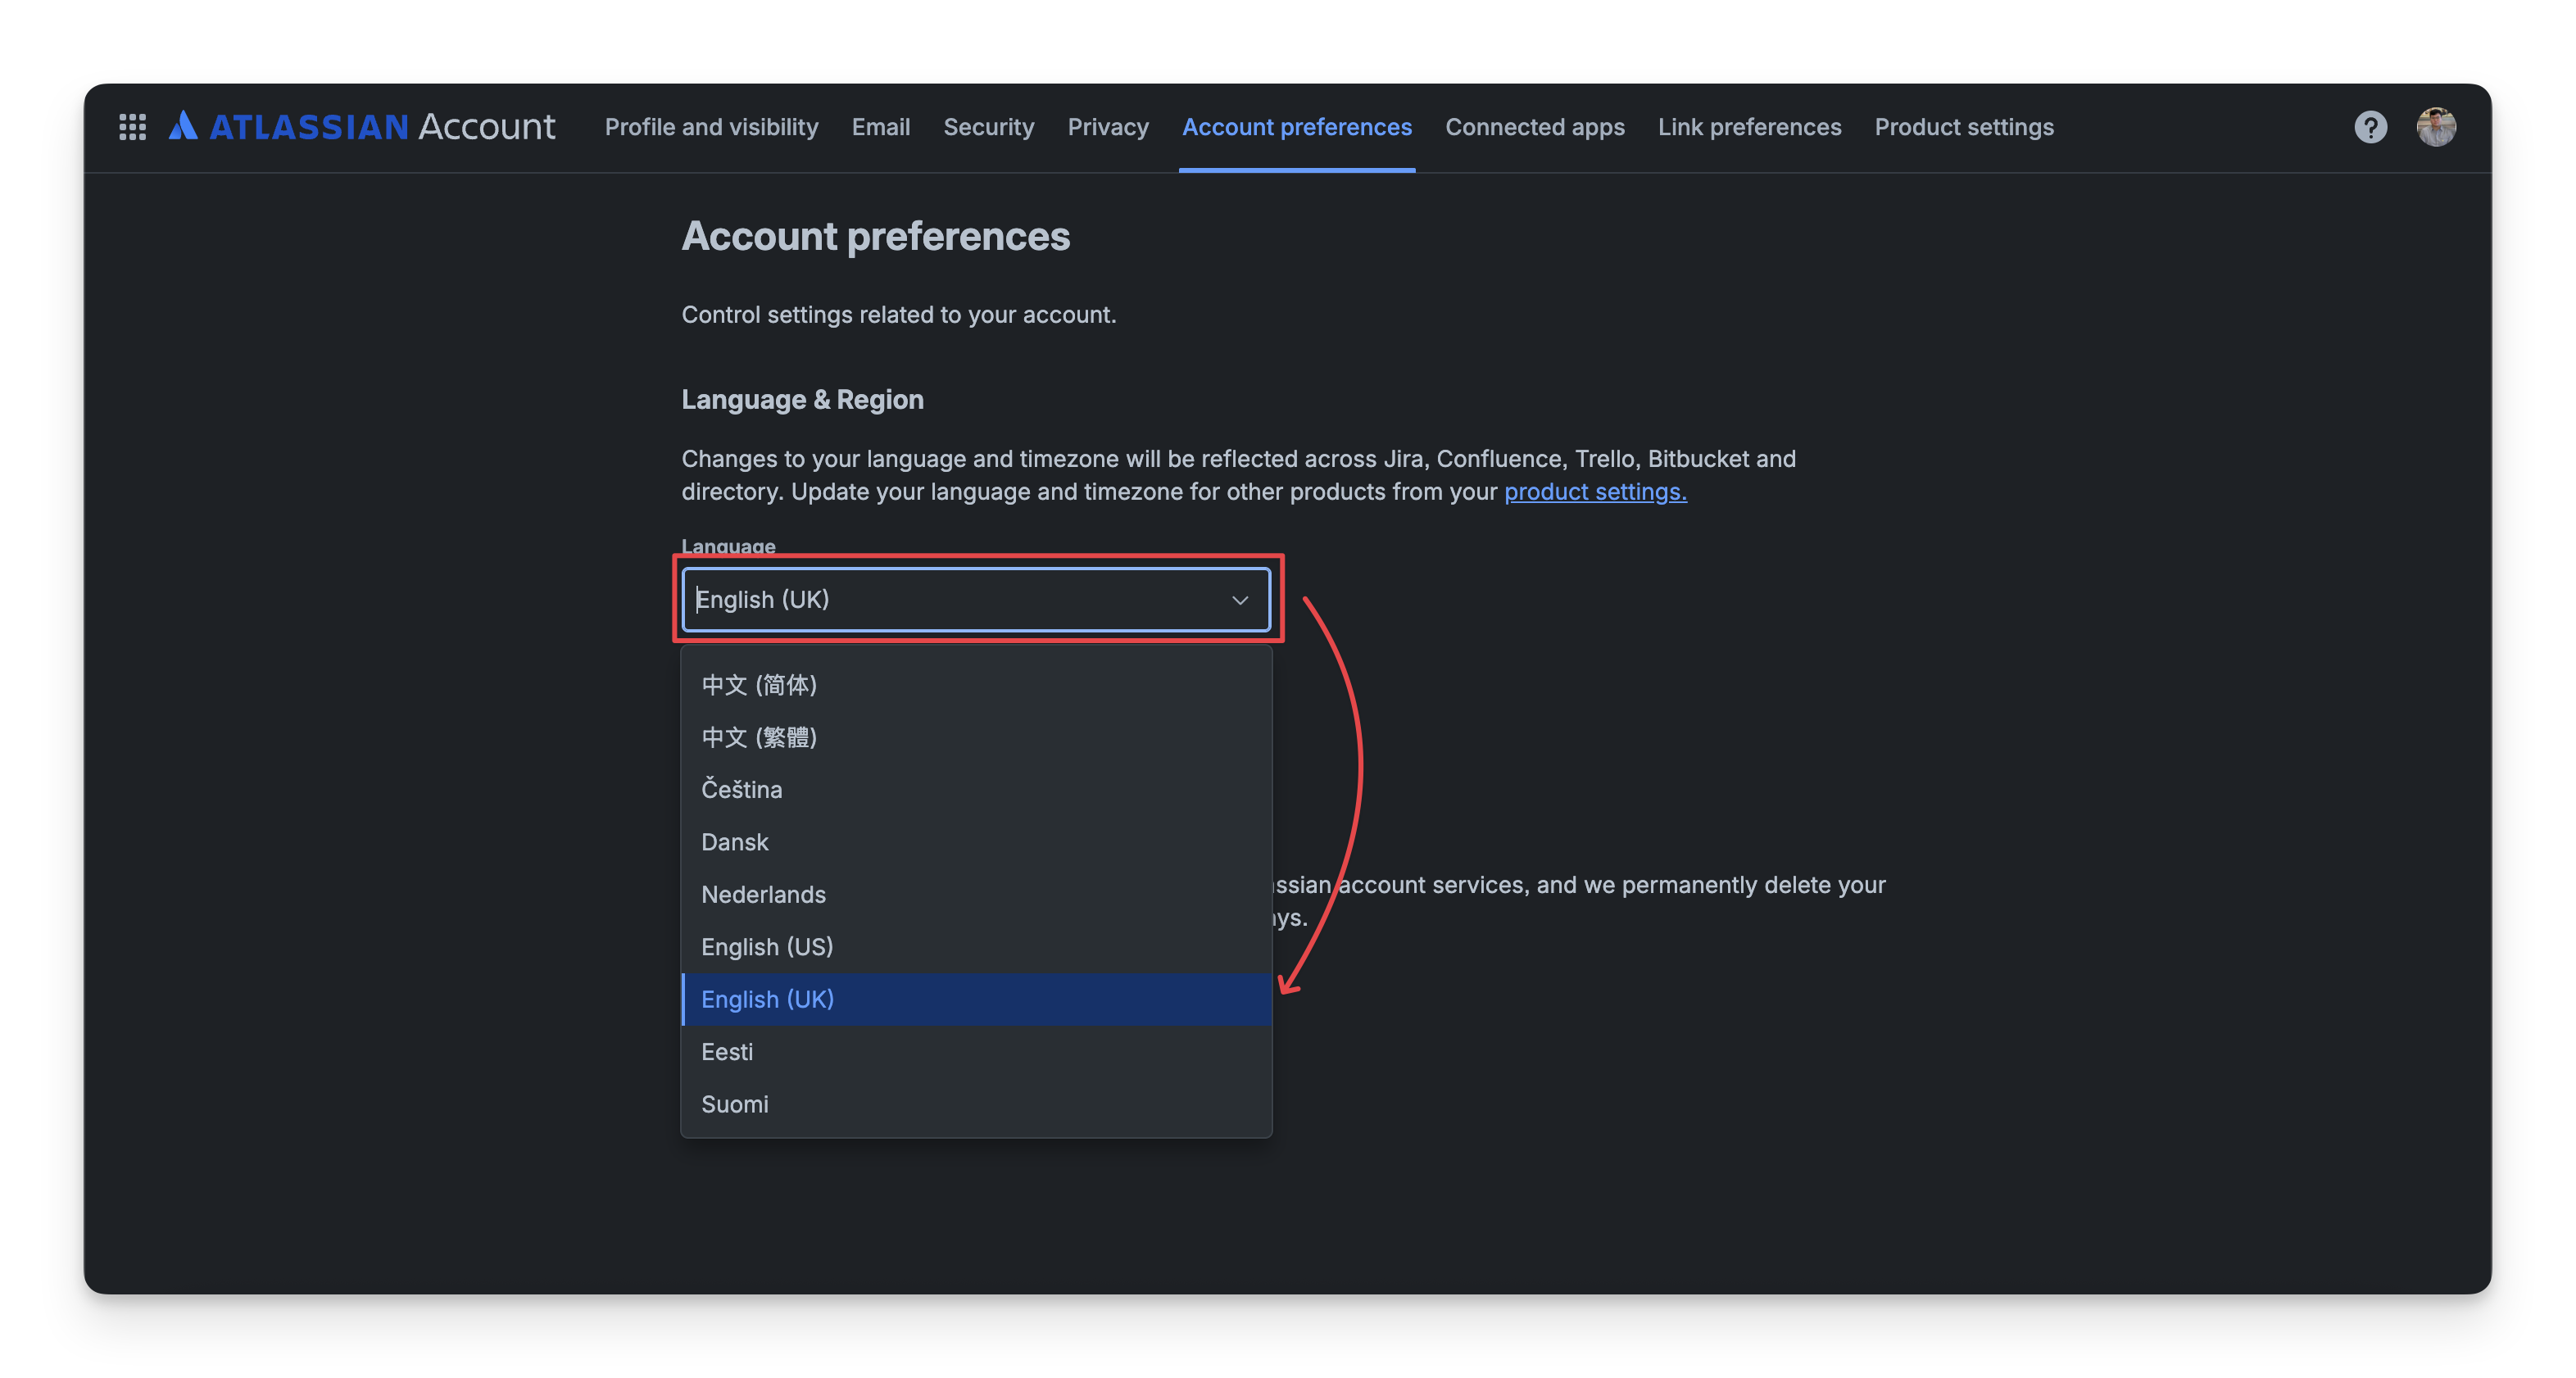Select English (US) language option
Viewport: 2576px width, 1378px height.
[767, 947]
